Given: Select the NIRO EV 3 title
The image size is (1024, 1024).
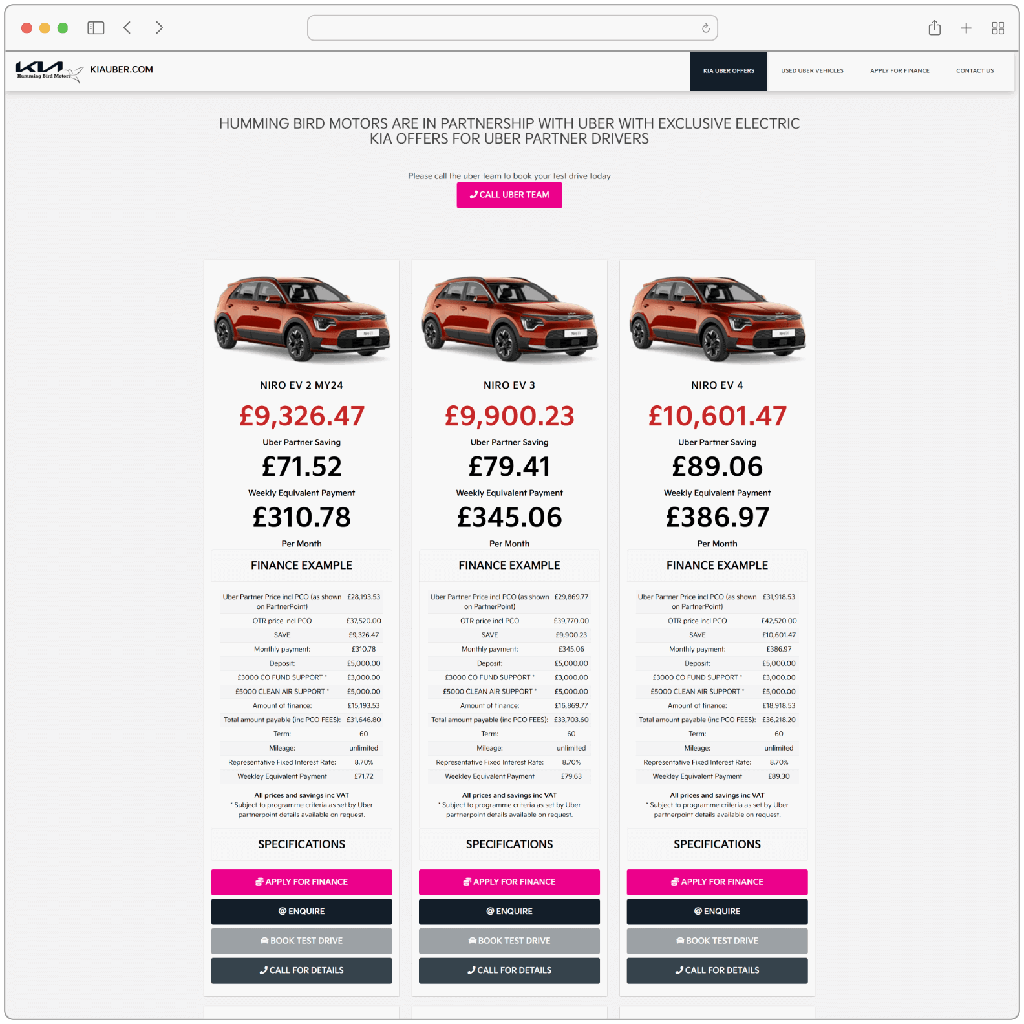Looking at the screenshot, I should point(509,385).
